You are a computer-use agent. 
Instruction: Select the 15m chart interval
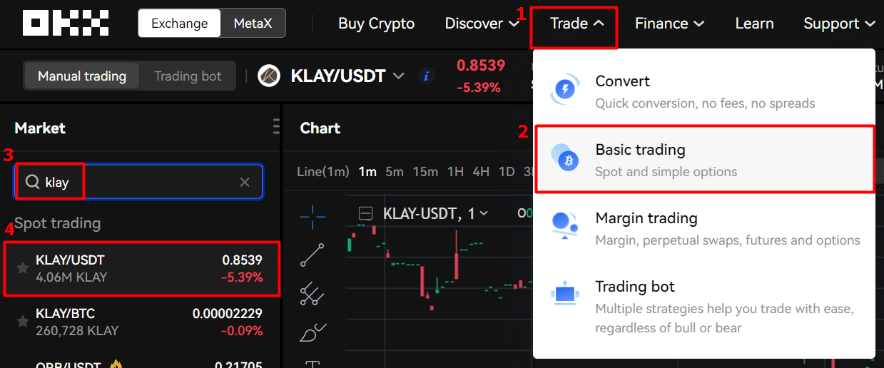click(425, 171)
